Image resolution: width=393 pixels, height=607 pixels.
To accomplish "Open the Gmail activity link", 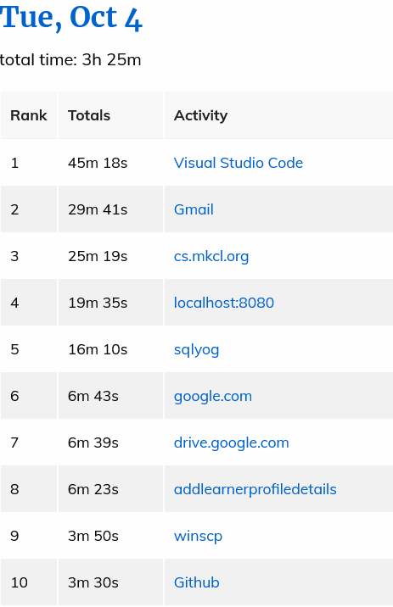I will pyautogui.click(x=194, y=209).
